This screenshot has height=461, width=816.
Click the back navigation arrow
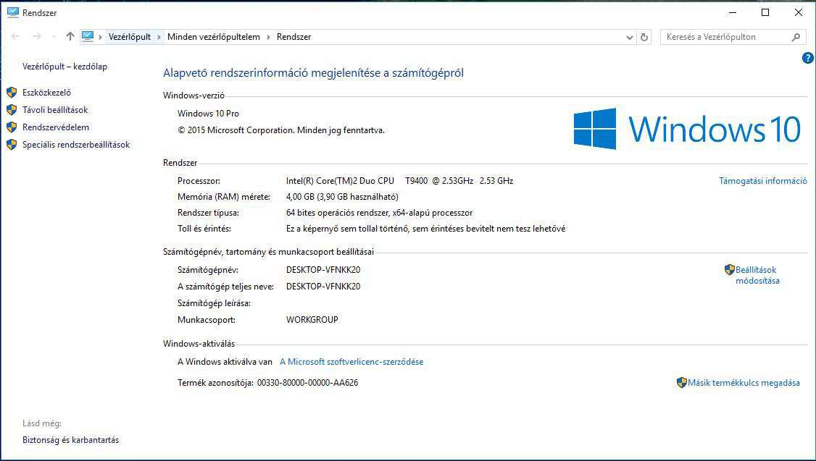click(x=16, y=36)
